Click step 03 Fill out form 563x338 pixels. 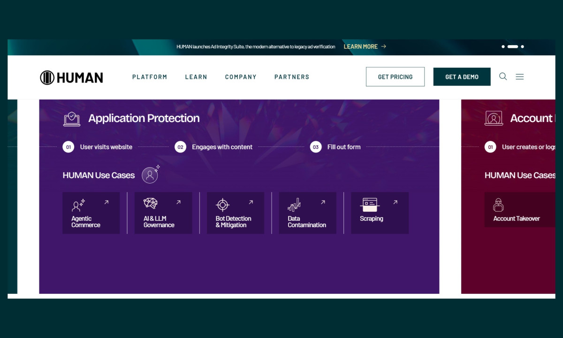[335, 147]
